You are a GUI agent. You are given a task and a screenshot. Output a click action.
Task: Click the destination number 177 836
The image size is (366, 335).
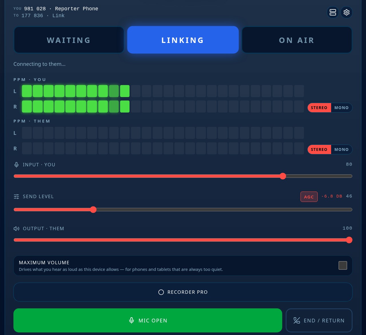coord(32,15)
